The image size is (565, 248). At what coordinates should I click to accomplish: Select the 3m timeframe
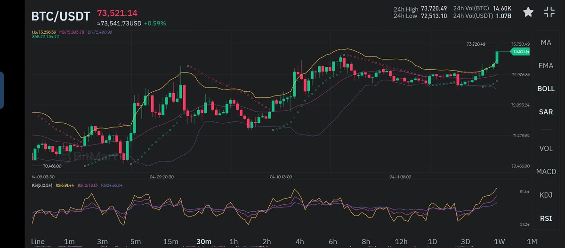pyautogui.click(x=102, y=241)
